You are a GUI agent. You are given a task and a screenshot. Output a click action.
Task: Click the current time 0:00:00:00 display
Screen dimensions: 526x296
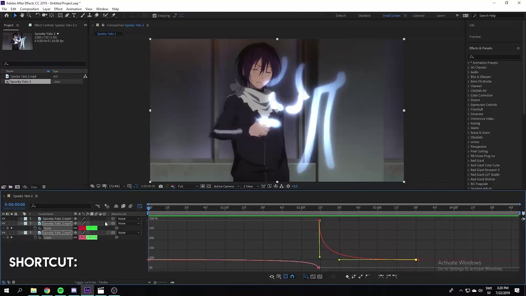click(15, 204)
